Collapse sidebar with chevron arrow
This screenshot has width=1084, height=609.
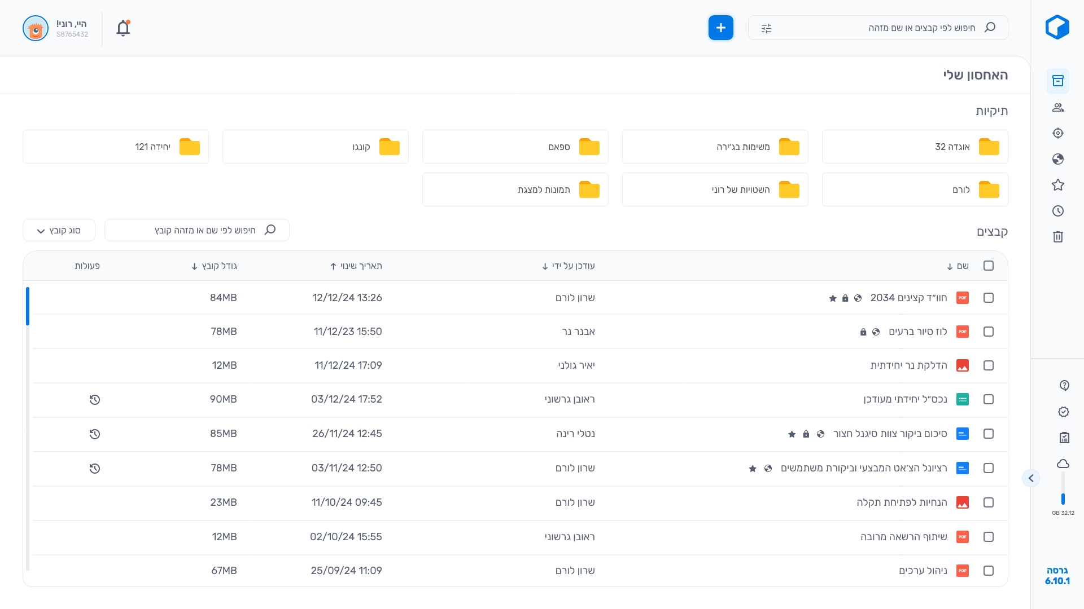1031,478
